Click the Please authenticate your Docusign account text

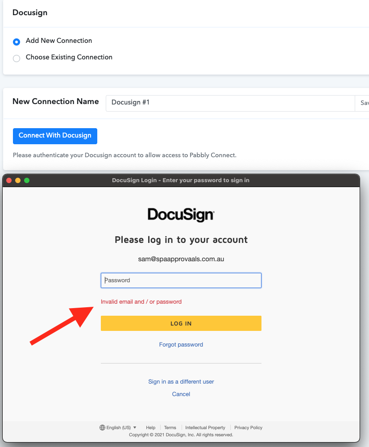pos(124,155)
